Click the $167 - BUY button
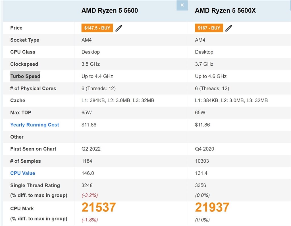The width and height of the screenshot is (291, 226). coord(209,28)
